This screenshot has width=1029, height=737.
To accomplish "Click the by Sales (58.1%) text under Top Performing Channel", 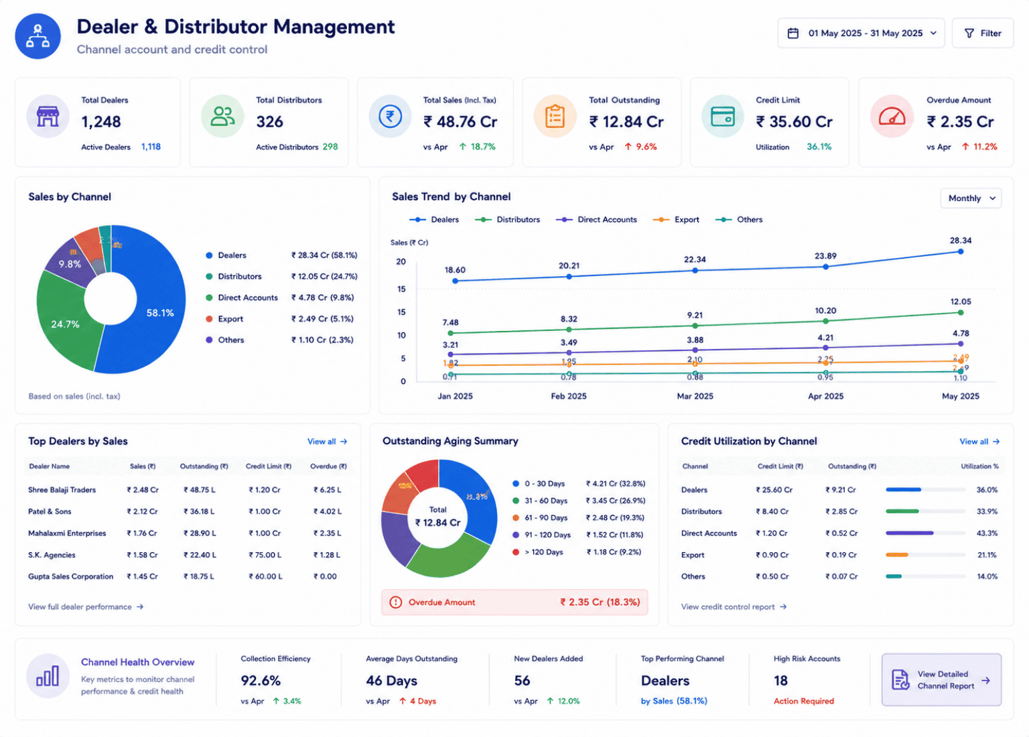I will click(674, 701).
